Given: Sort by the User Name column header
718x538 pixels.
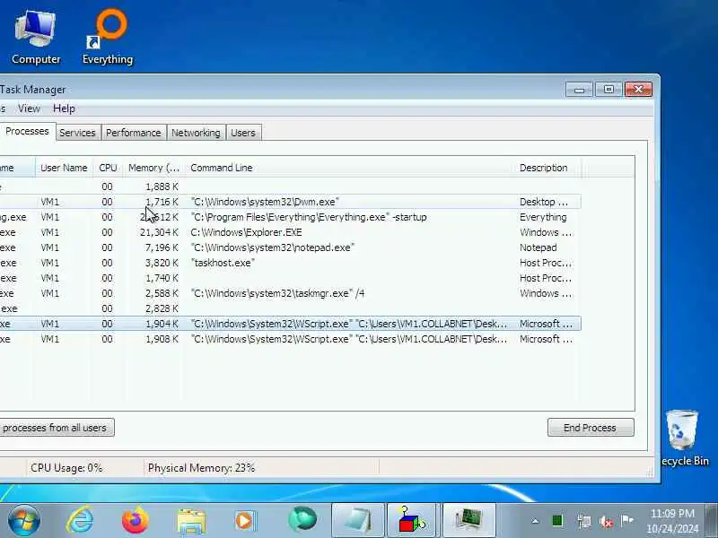Looking at the screenshot, I should tap(64, 168).
